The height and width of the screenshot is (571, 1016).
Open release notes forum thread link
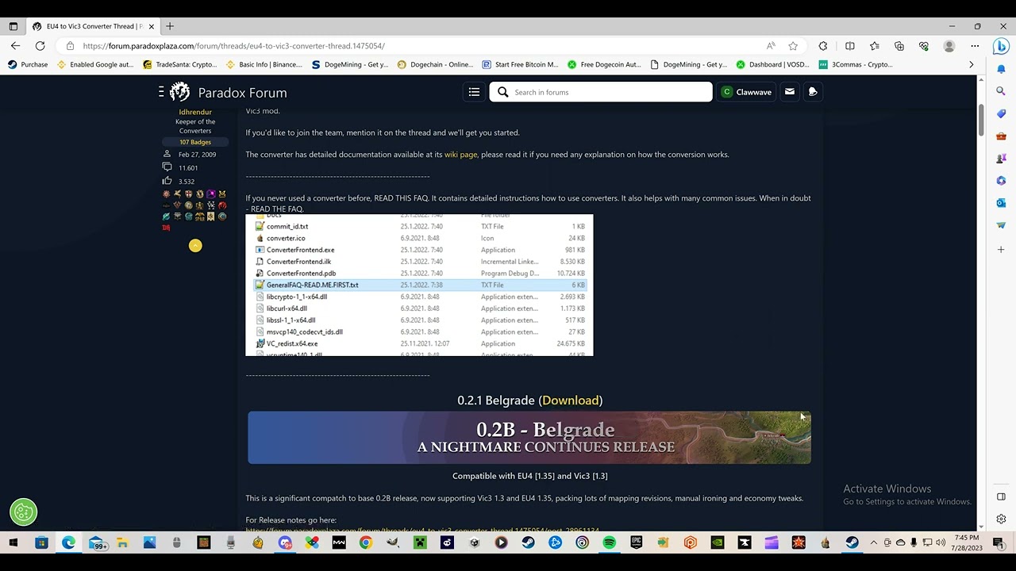tap(422, 530)
